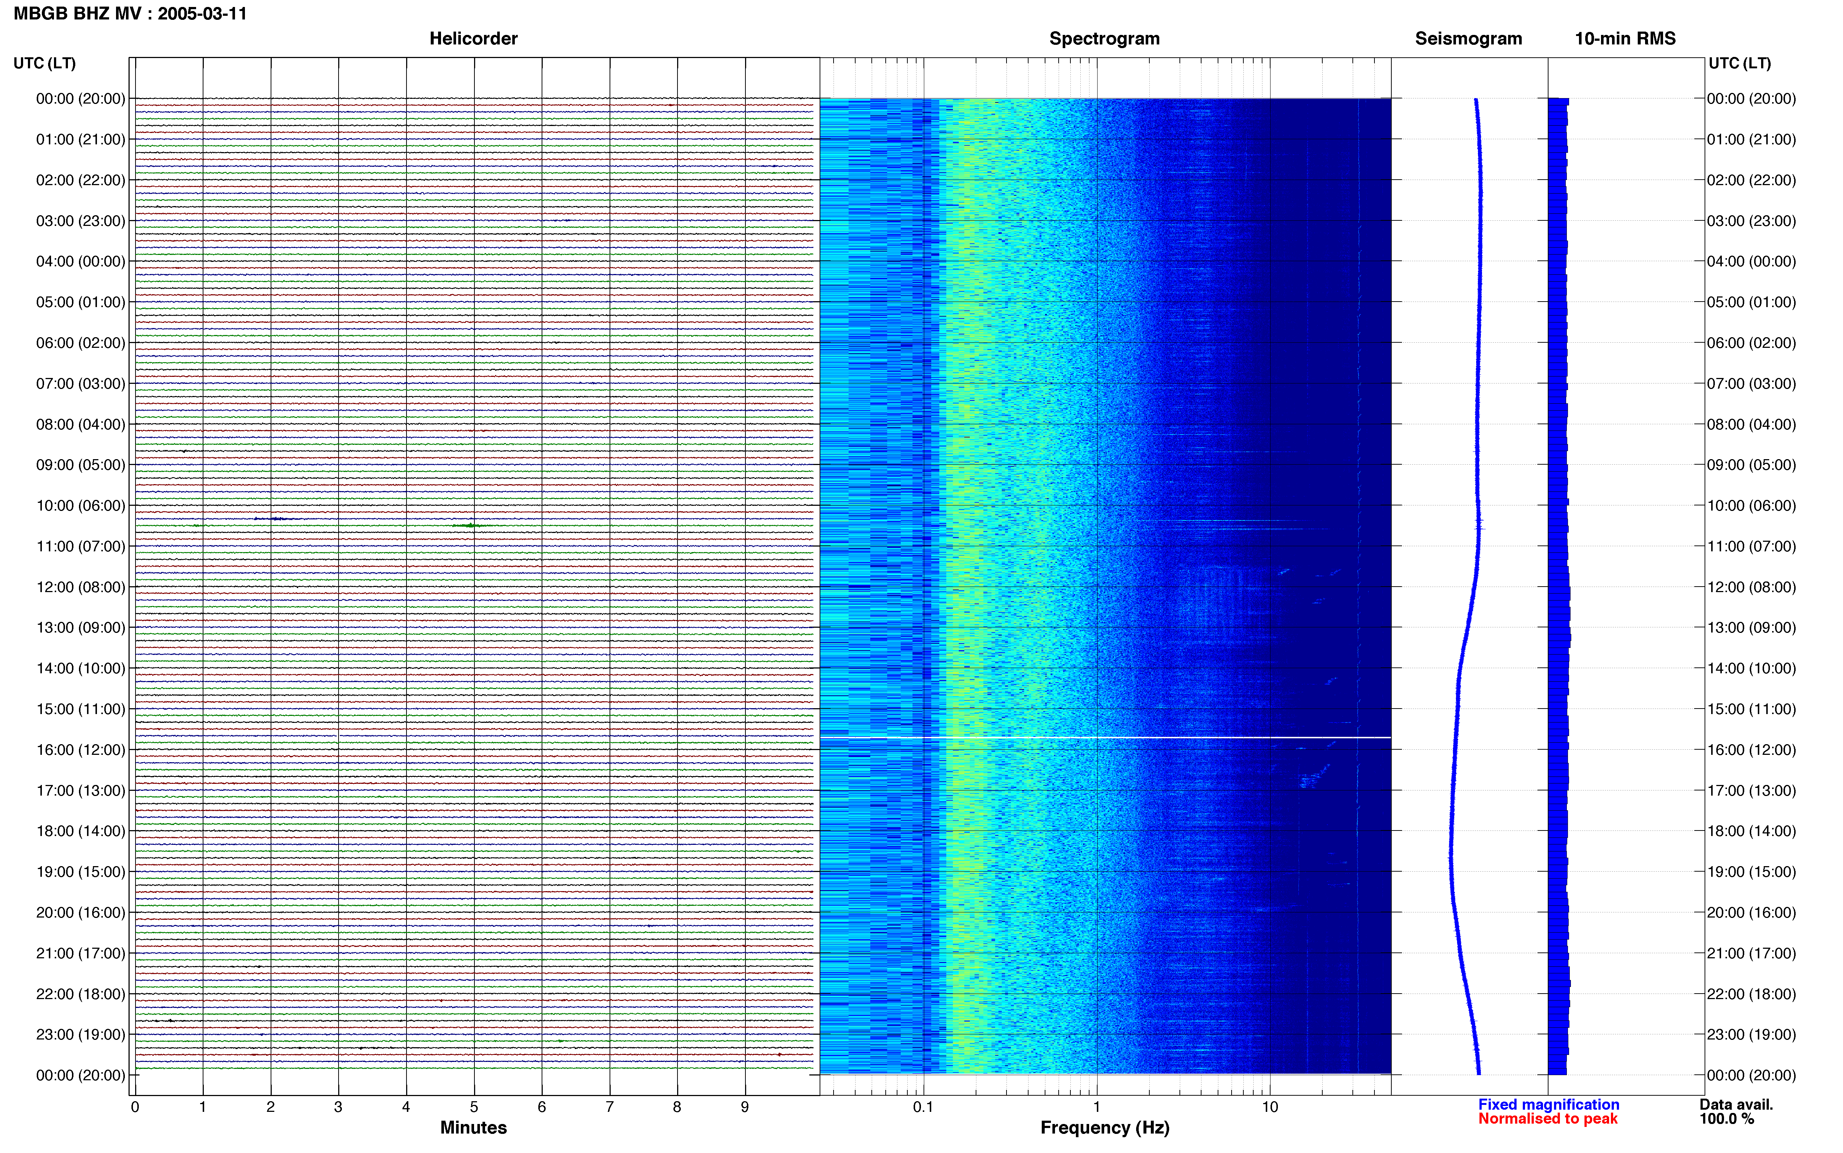Click the right '21:00 (17:00)' time label
This screenshot has height=1153, width=1843.
[x=1751, y=953]
